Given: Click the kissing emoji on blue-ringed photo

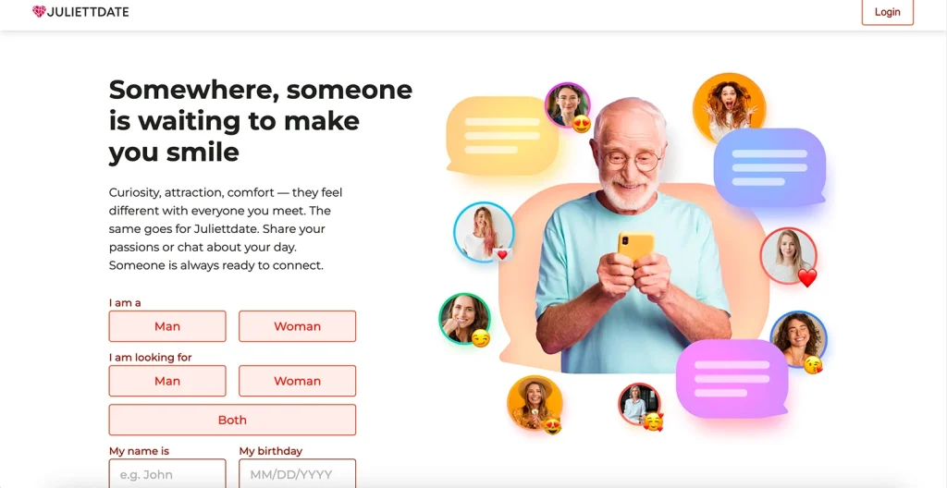Looking at the screenshot, I should [x=813, y=364].
